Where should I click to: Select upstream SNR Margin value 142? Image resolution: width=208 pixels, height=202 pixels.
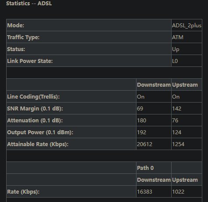point(177,109)
